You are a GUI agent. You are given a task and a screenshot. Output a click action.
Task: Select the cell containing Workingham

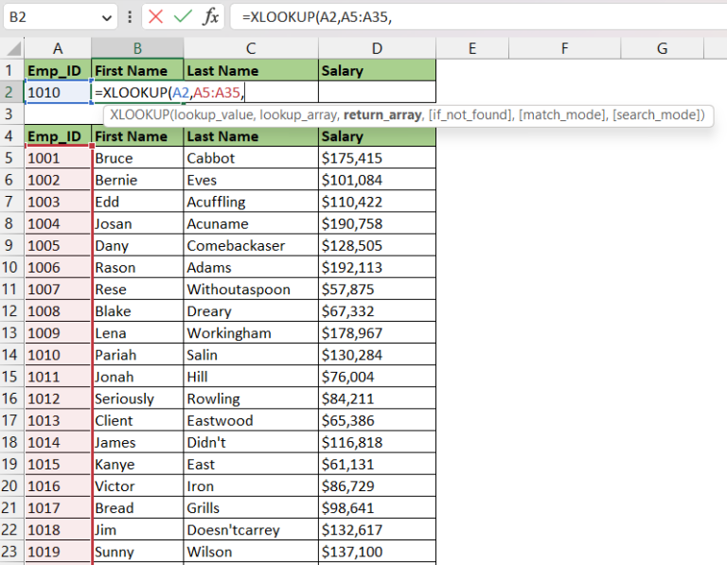pyautogui.click(x=251, y=333)
